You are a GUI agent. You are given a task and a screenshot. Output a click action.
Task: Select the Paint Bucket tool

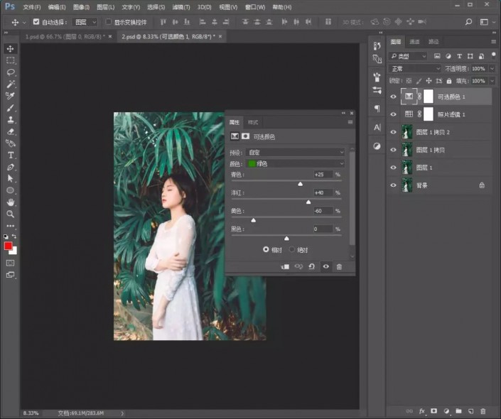[x=10, y=143]
